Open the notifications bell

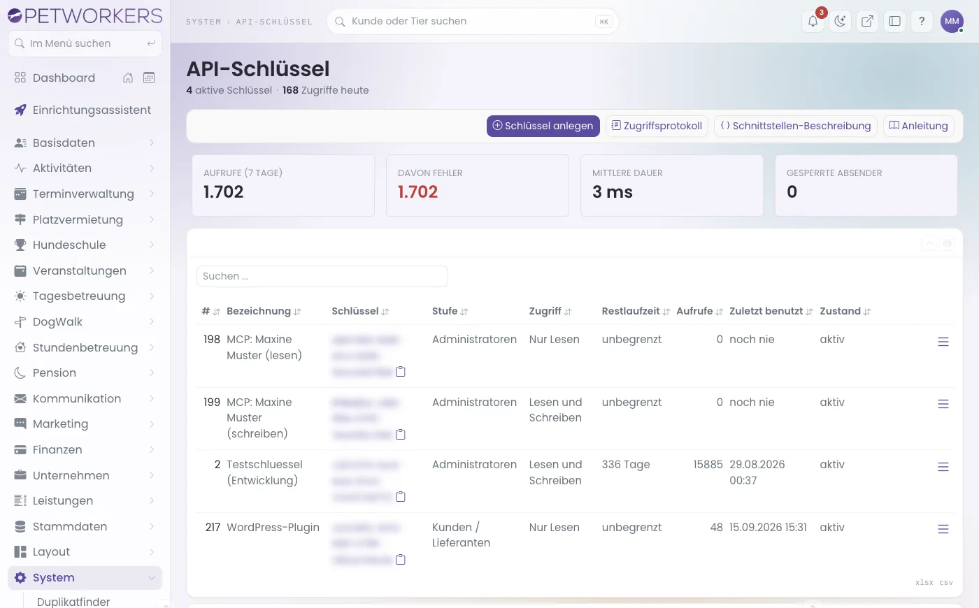click(813, 21)
